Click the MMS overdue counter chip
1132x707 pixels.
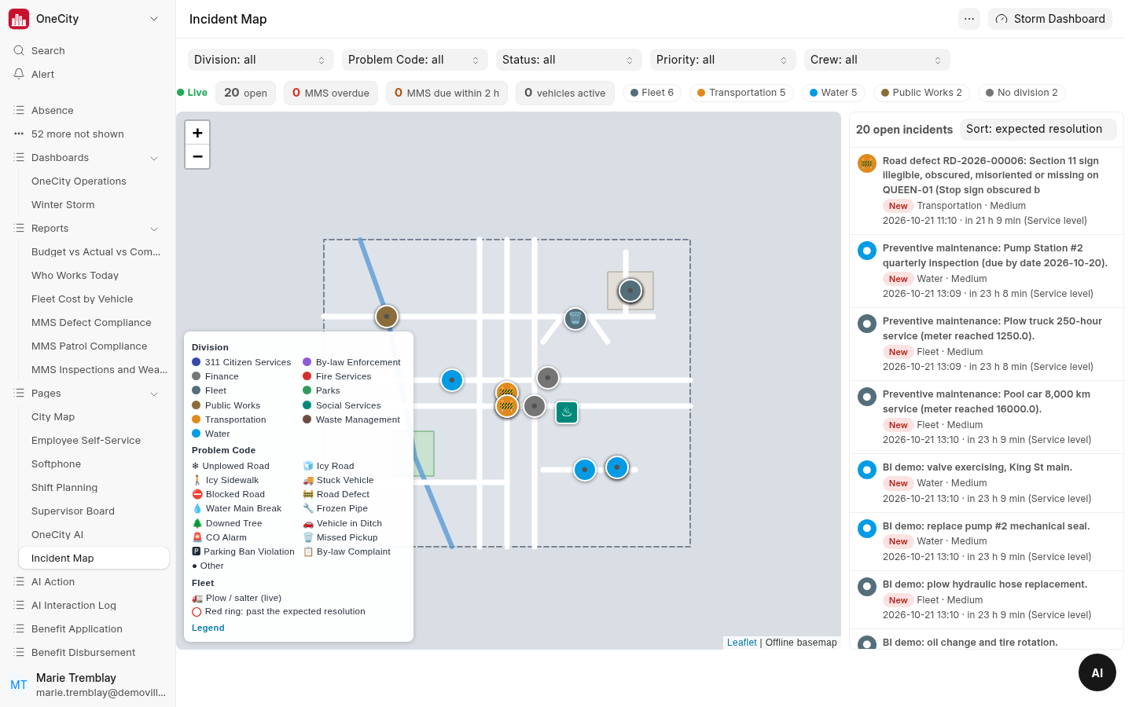tap(331, 93)
